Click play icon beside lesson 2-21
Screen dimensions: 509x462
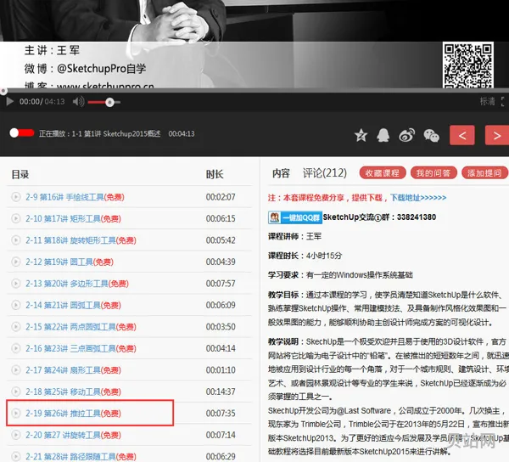(15, 456)
